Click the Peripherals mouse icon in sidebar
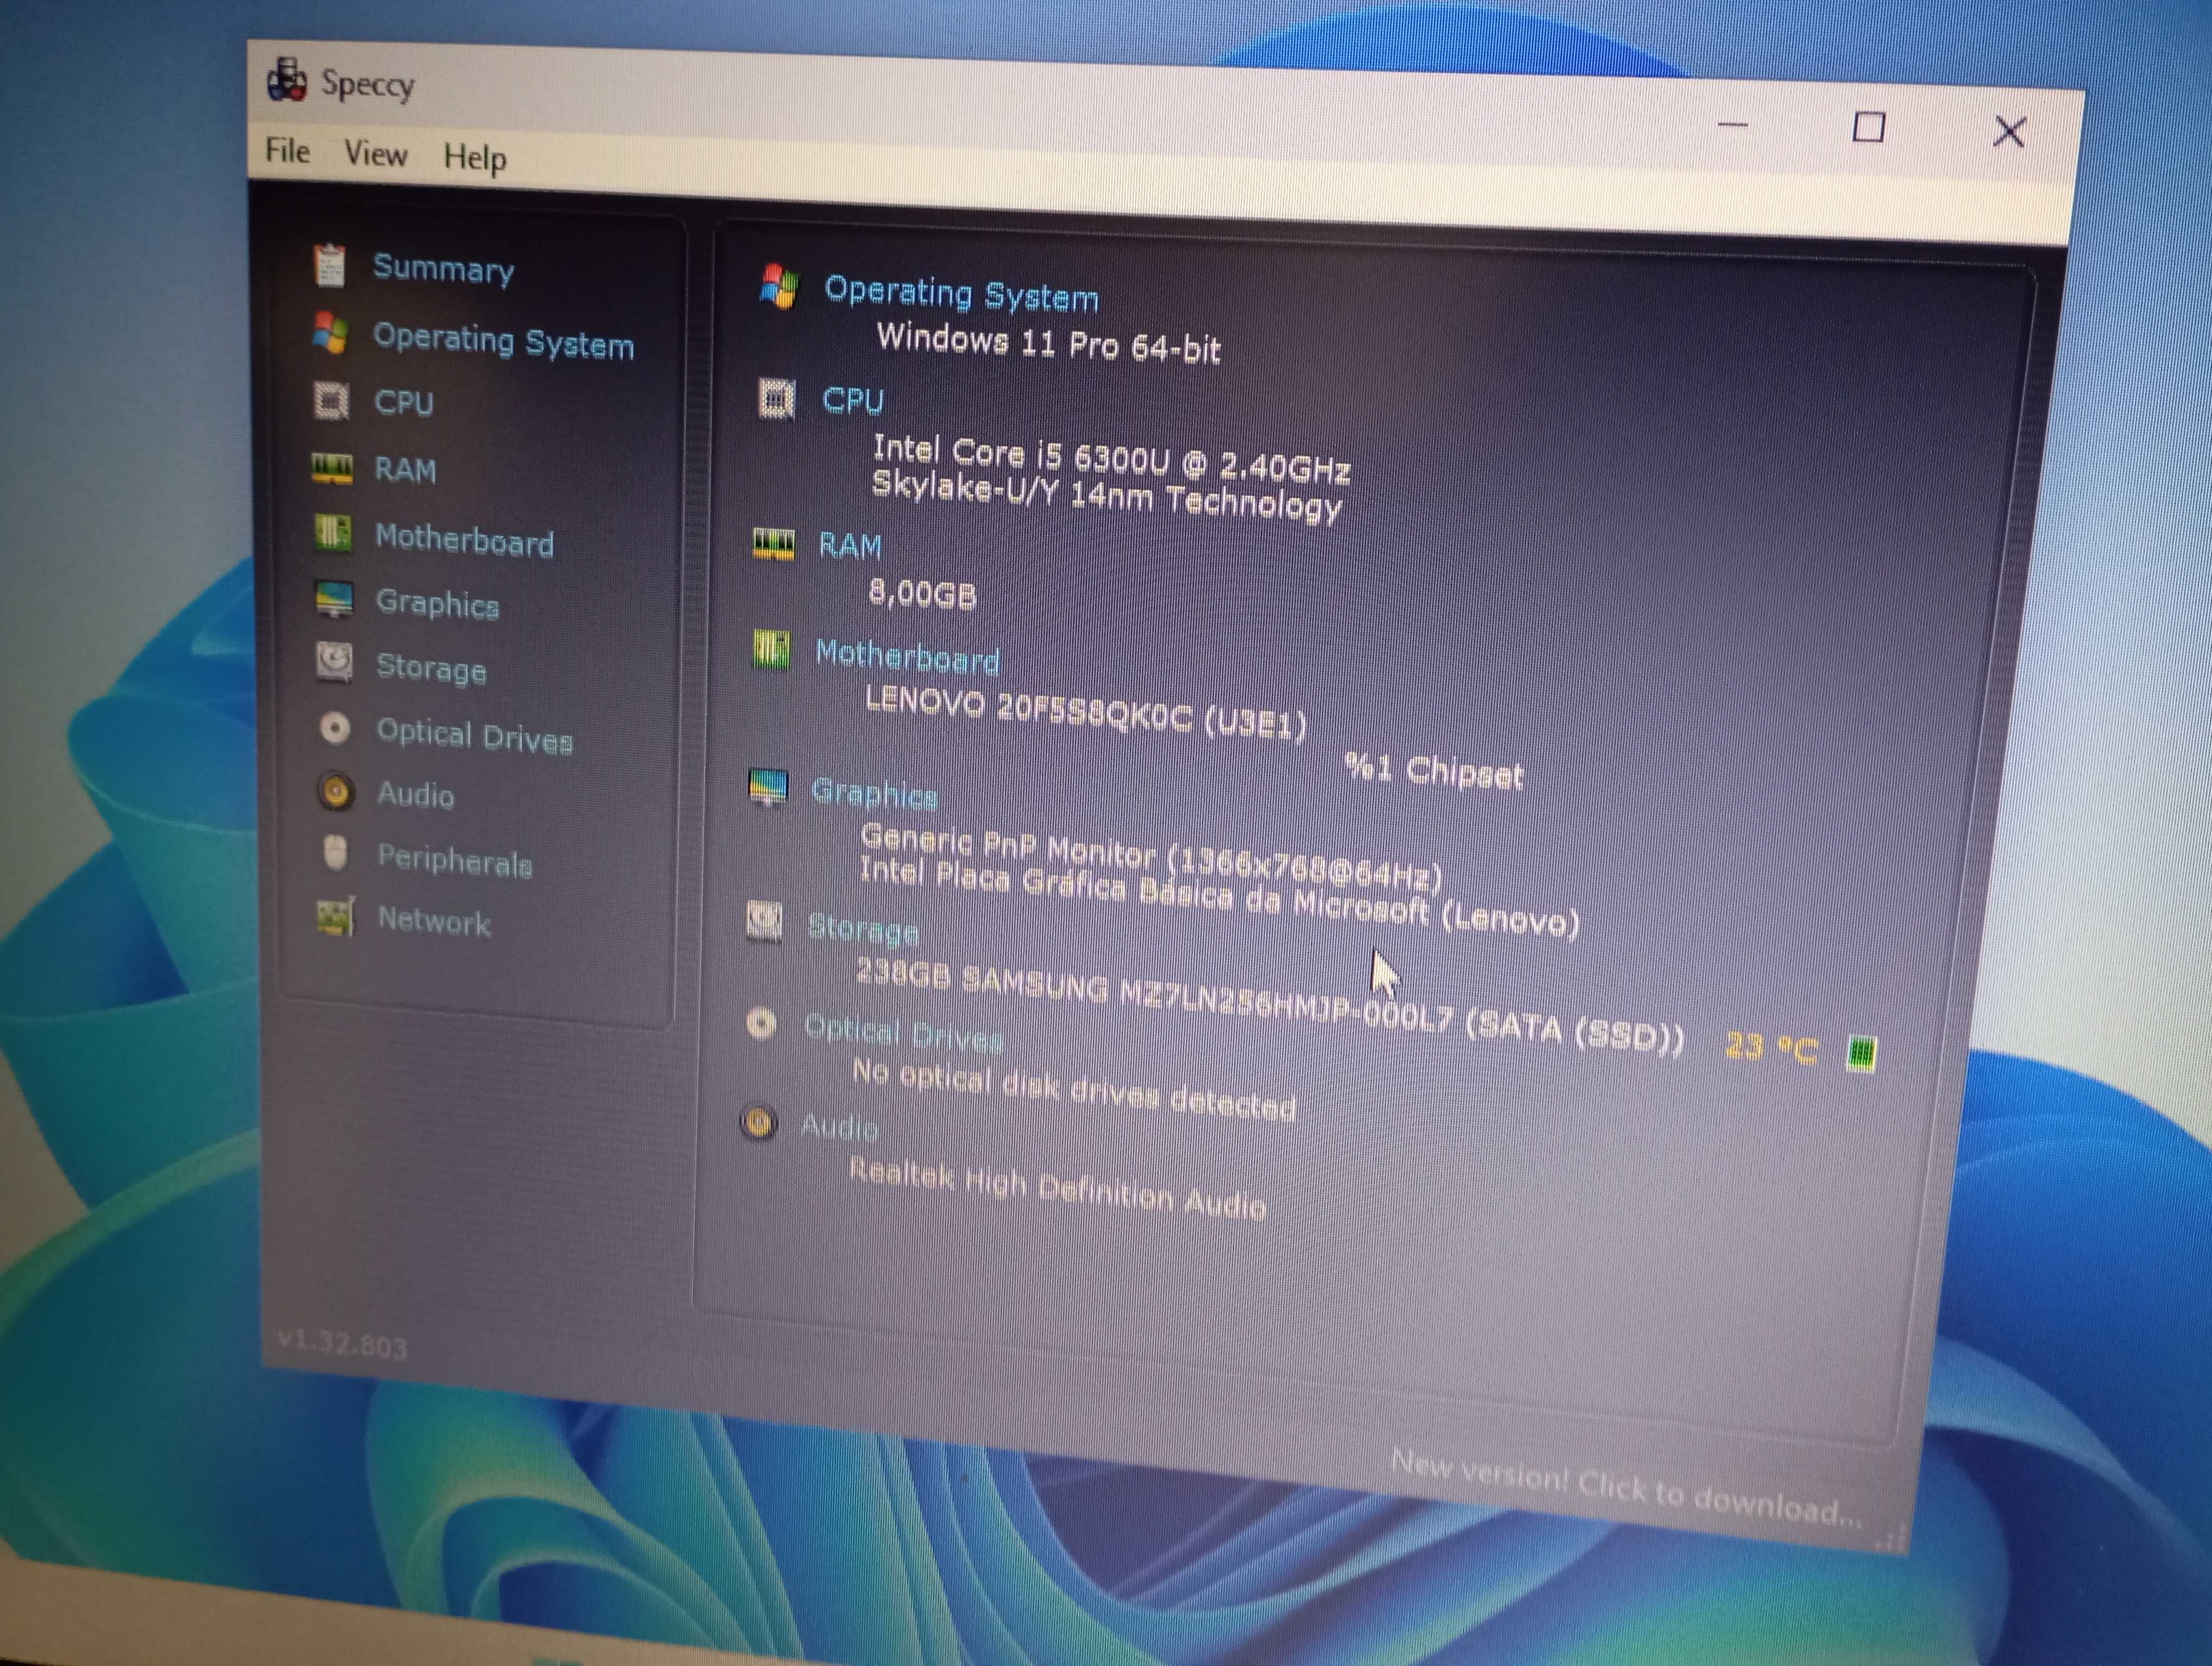2212x1666 pixels. (336, 853)
